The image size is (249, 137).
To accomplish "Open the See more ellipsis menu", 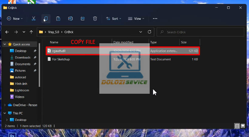I will pyautogui.click(x=155, y=19).
